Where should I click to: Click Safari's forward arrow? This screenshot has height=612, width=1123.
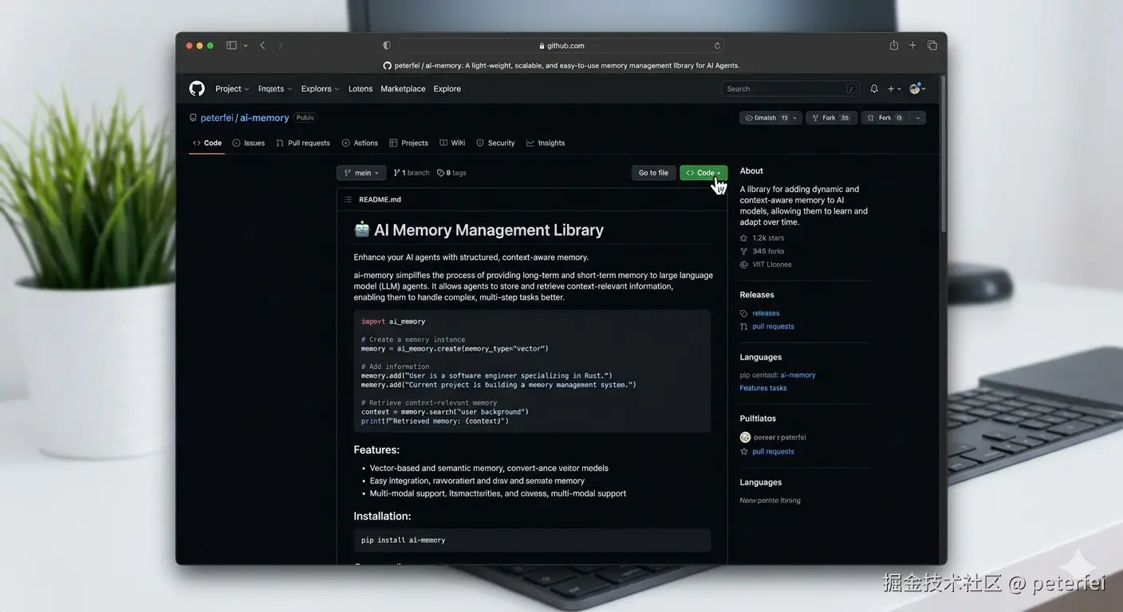pos(280,45)
